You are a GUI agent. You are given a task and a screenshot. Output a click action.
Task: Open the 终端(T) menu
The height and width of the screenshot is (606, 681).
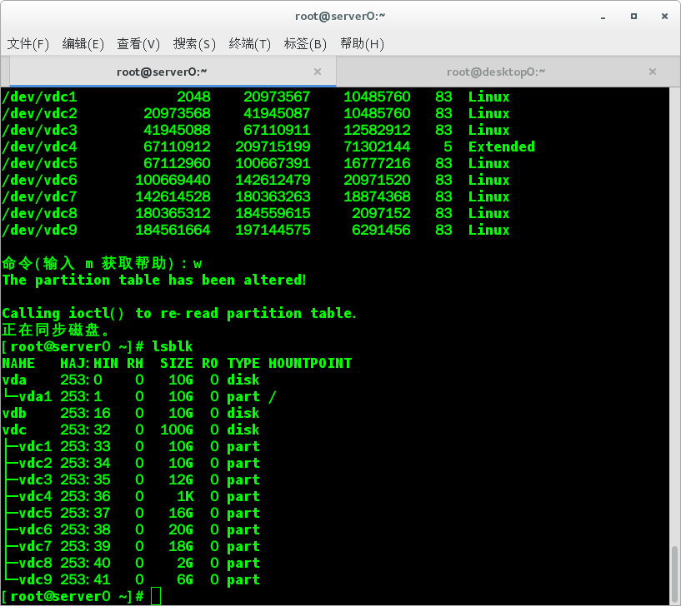pyautogui.click(x=250, y=44)
